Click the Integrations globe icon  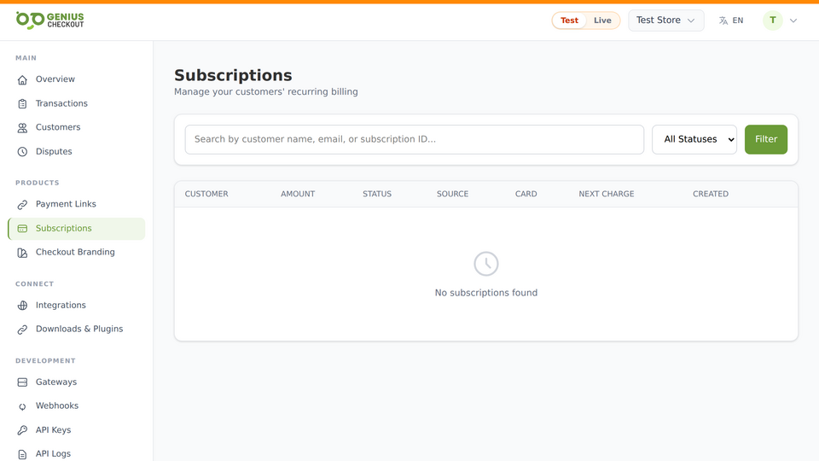[22, 306]
